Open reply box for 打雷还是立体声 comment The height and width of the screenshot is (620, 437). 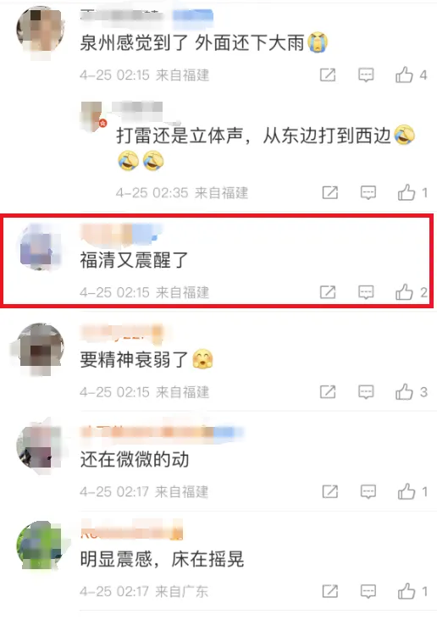point(368,193)
